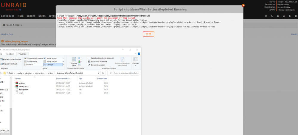298x135 pixels.
Task: Uncheck Estensioni nomi file
Action: [89, 61]
